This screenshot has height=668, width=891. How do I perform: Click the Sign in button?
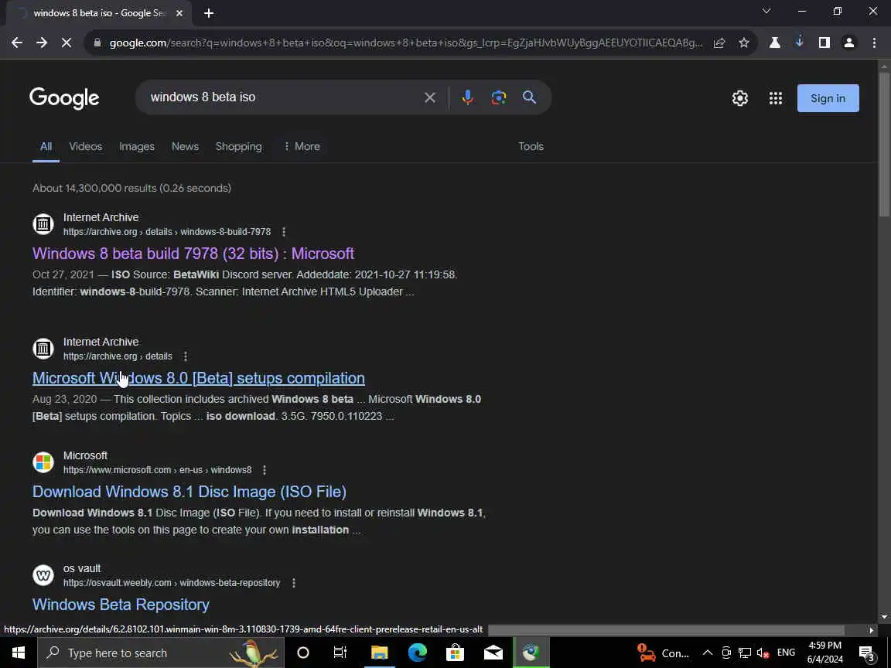828,98
